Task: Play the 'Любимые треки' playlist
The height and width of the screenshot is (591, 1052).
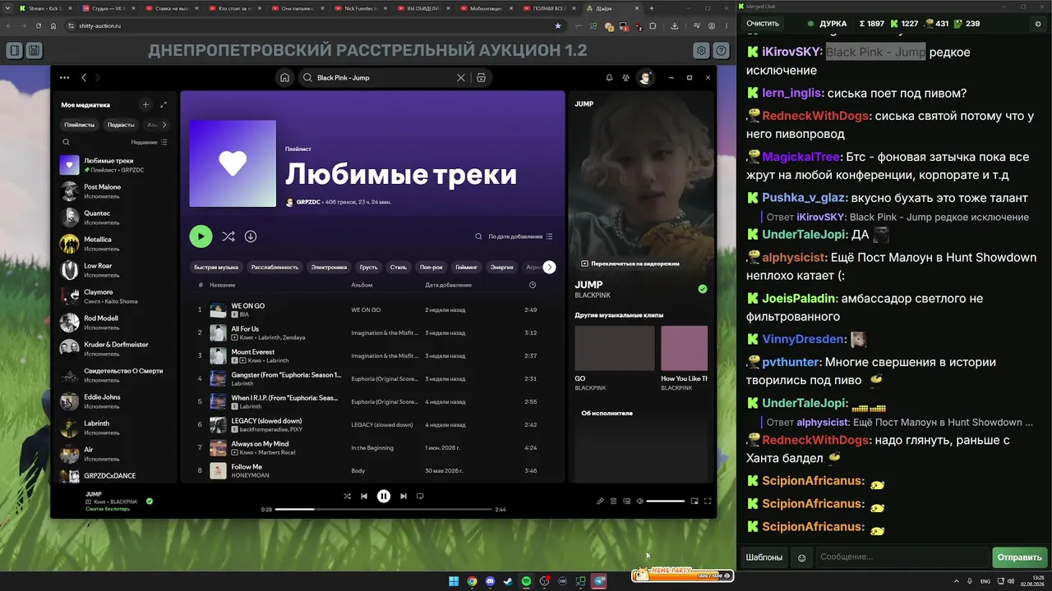Action: 201,236
